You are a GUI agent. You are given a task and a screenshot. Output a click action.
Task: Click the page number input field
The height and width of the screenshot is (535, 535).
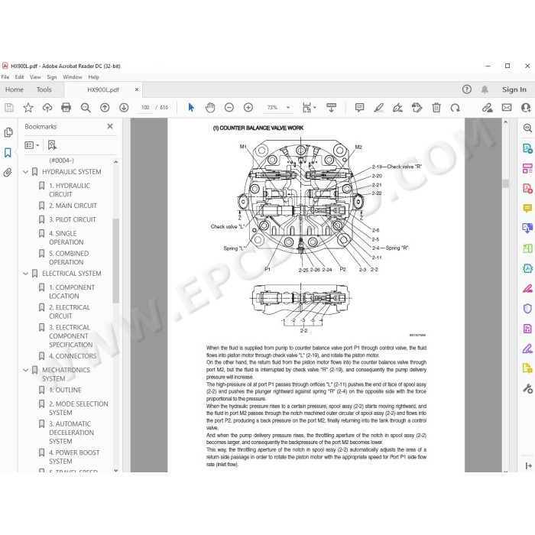(145, 108)
